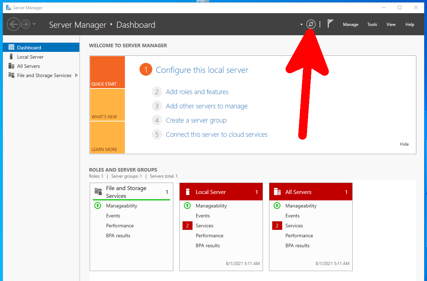Click the Back navigation arrow
This screenshot has width=427, height=281.
tap(13, 24)
